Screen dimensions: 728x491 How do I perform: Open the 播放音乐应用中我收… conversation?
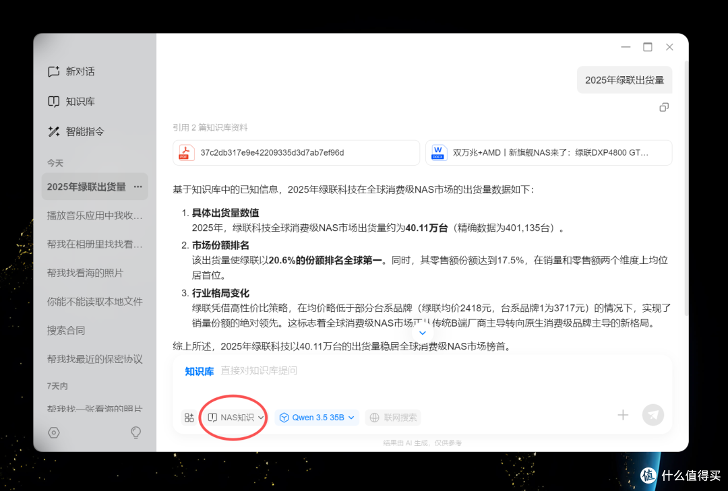pos(95,216)
